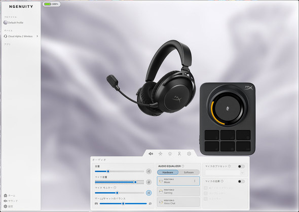Screen dimensions: 299x212
Task: Click the 音量 volume slider
Action: coord(120,171)
